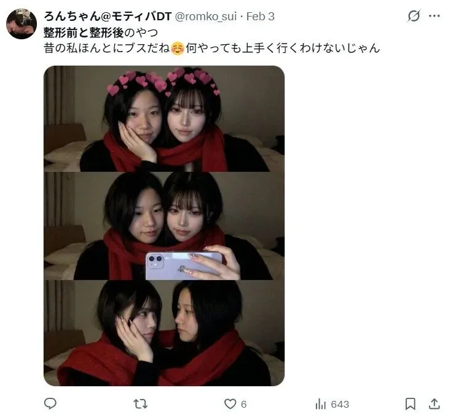Open display name ろんちゃん@モティバDT
Screen dimensions: 453x415
click(108, 17)
